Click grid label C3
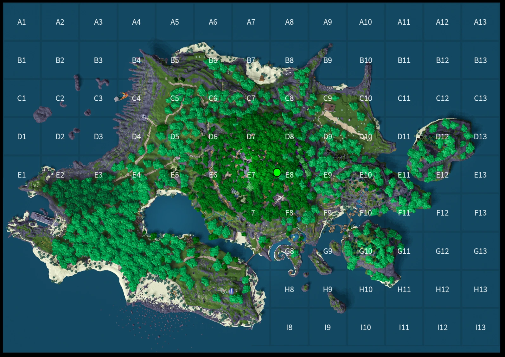The width and height of the screenshot is (505, 357). click(98, 98)
